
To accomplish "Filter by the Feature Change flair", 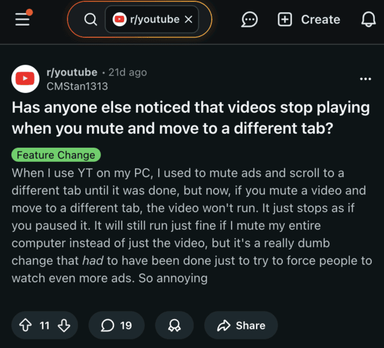I will coord(56,155).
